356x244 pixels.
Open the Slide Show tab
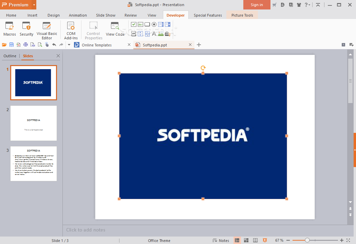tap(106, 15)
